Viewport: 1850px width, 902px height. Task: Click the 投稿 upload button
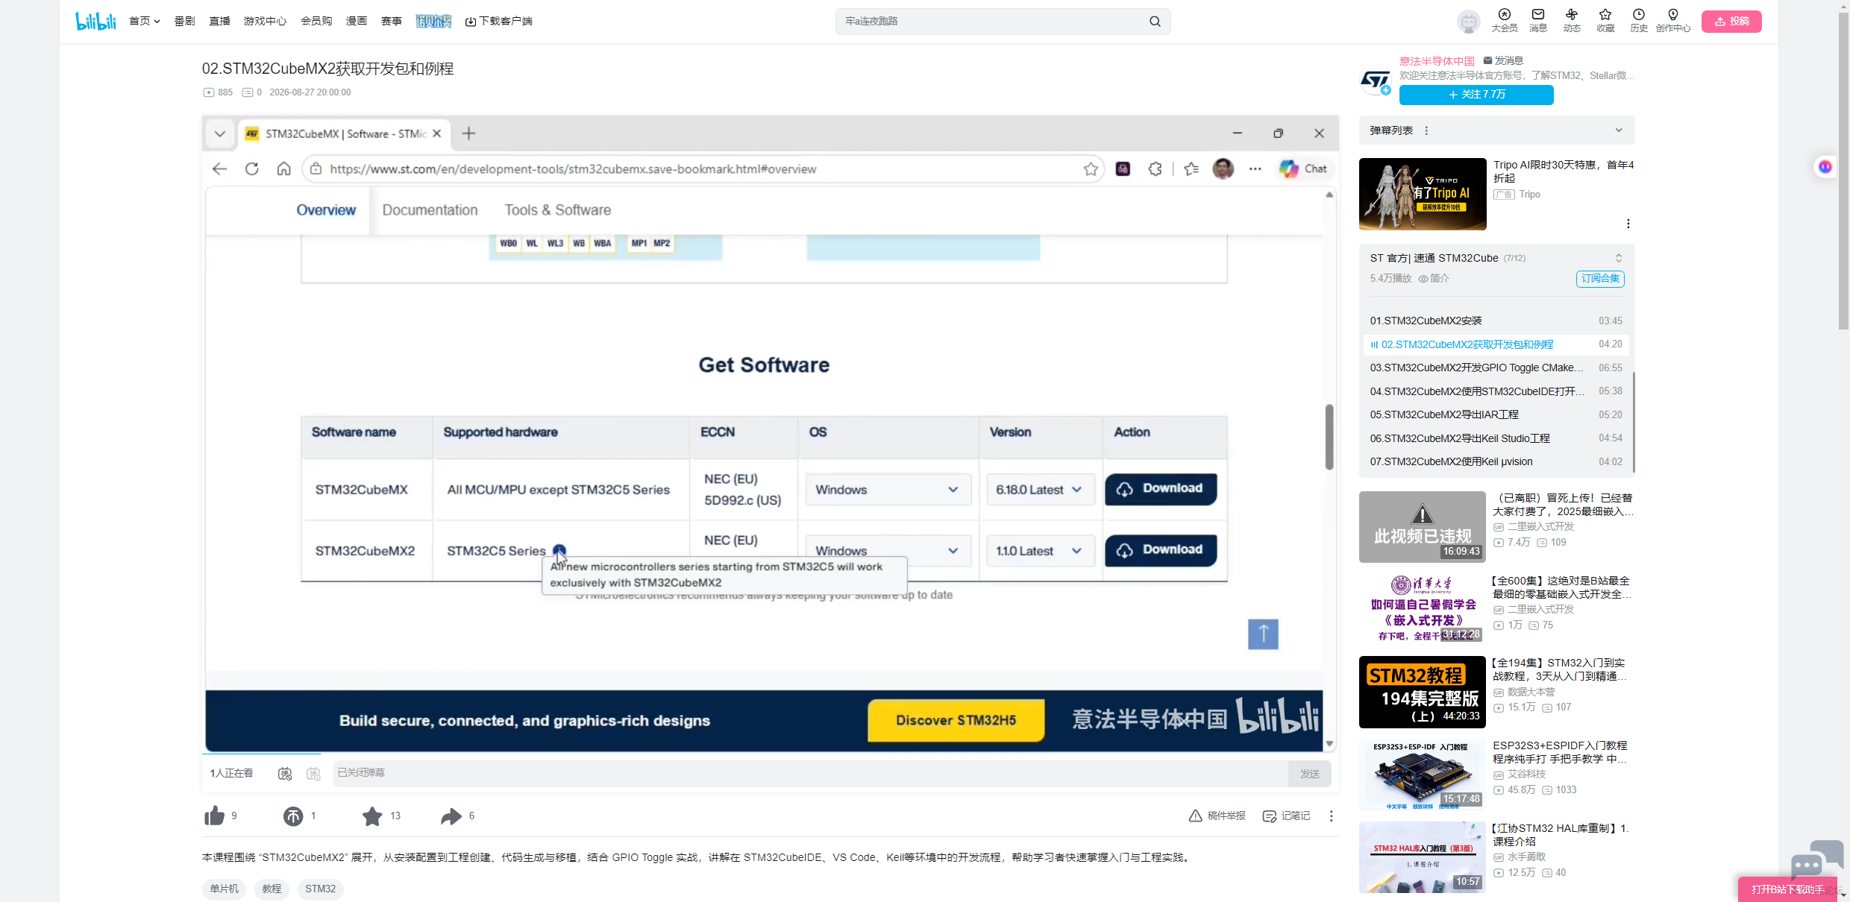coord(1731,21)
